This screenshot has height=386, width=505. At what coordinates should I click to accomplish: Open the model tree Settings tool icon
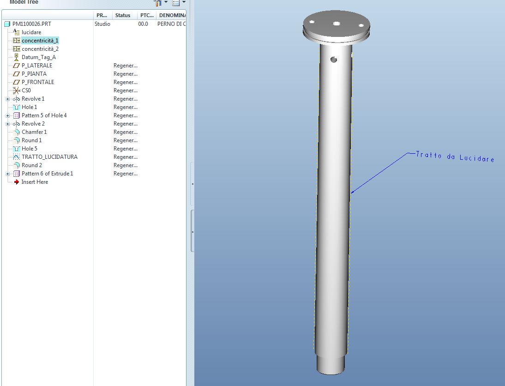tap(157, 3)
